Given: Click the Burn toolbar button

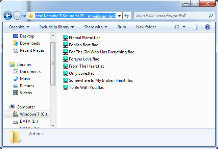Looking at the screenshot, I should 122,27.
